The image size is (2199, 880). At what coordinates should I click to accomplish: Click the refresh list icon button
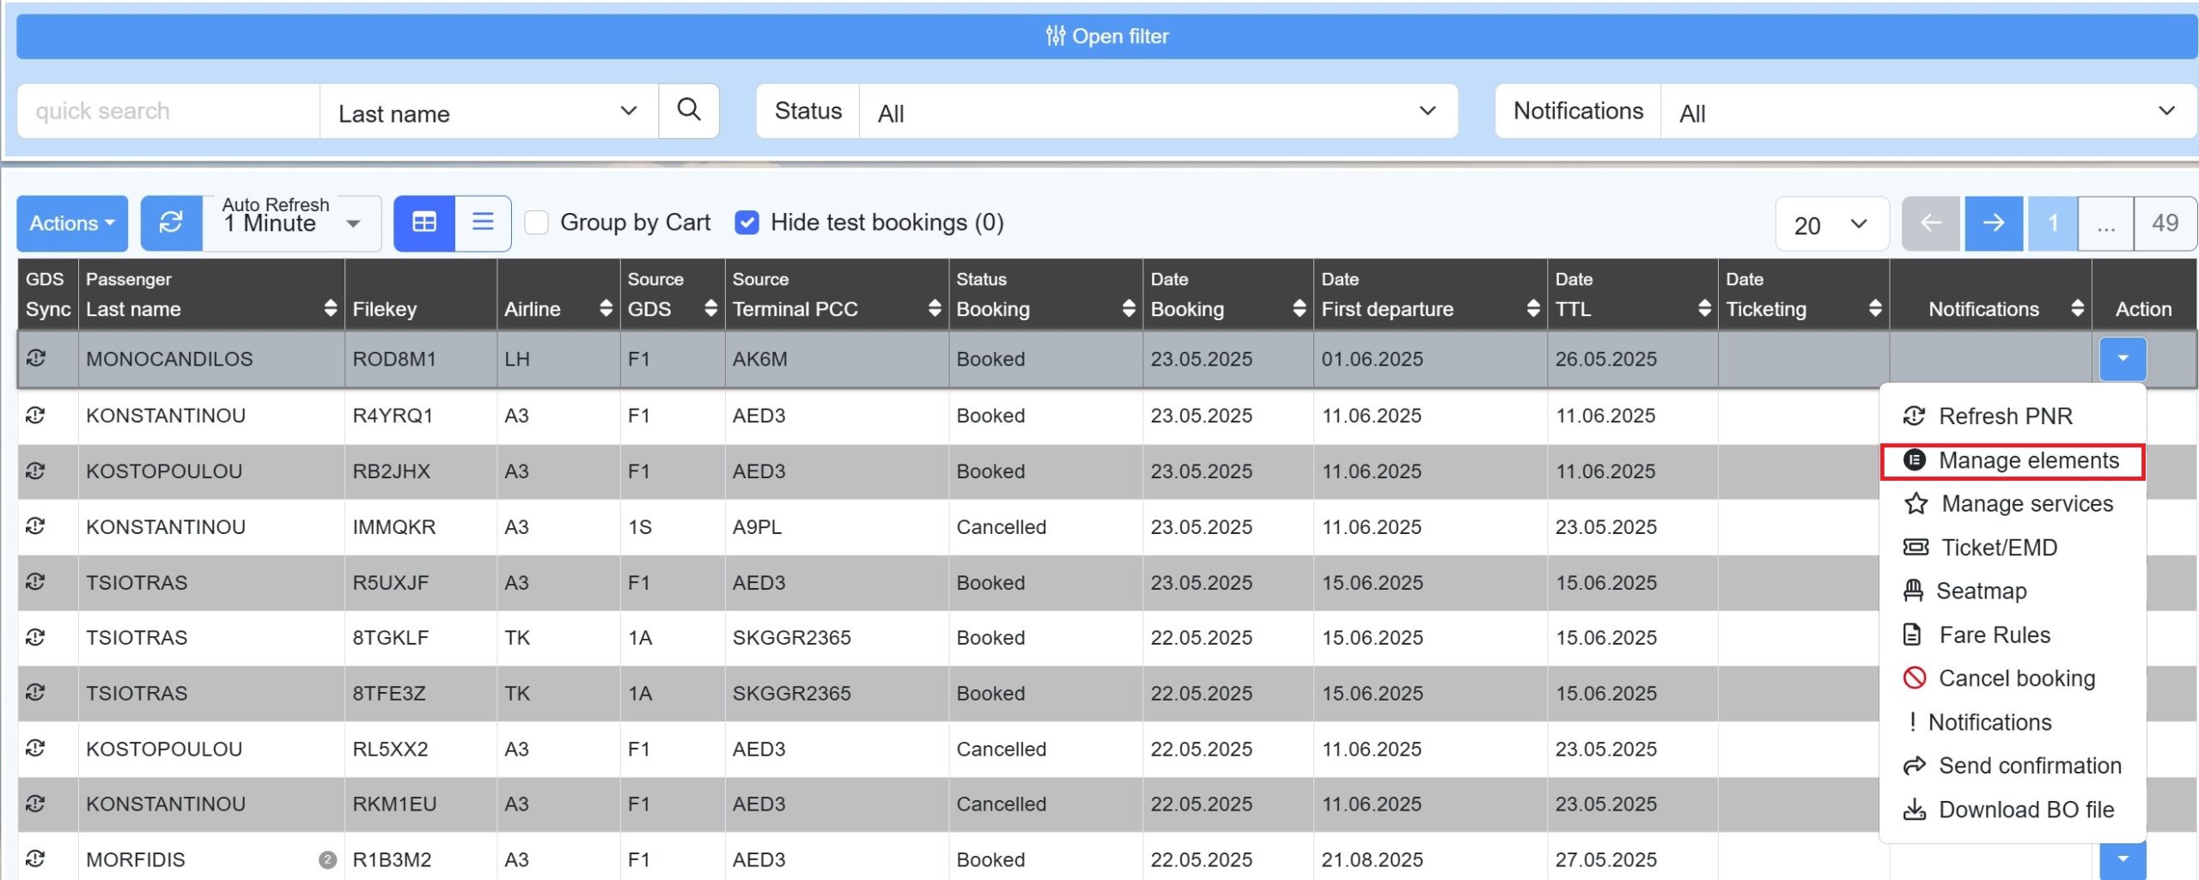(x=172, y=223)
